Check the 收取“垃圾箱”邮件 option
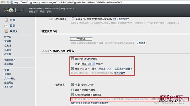The width and height of the screenshot is (190, 106). click(x=72, y=90)
